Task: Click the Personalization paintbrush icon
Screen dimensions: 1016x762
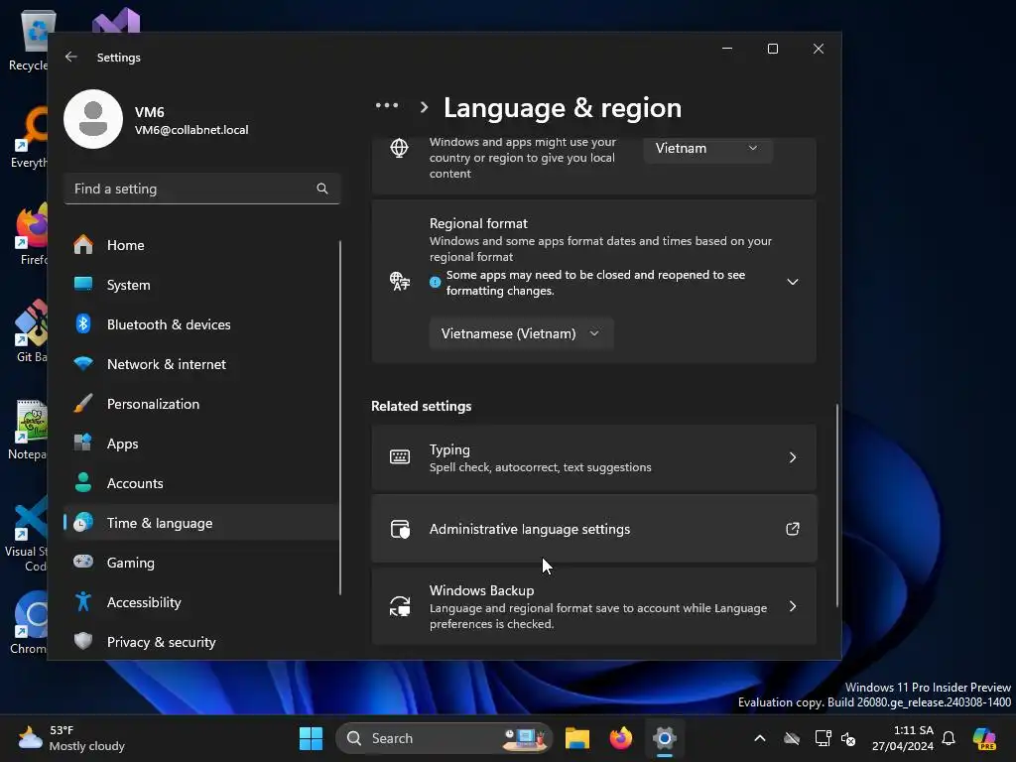Action: pyautogui.click(x=83, y=404)
